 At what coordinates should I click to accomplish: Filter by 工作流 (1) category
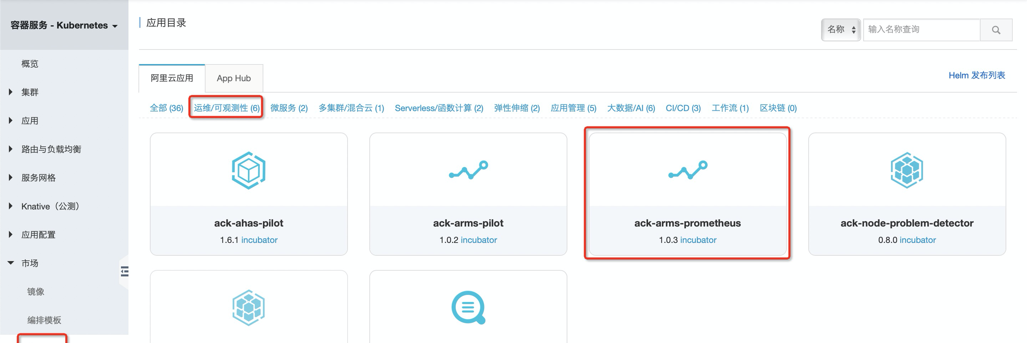tap(730, 108)
